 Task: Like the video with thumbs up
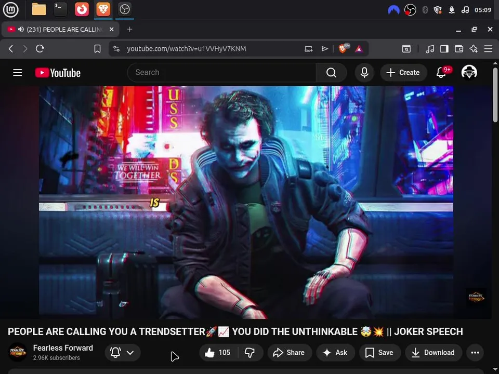tap(218, 352)
